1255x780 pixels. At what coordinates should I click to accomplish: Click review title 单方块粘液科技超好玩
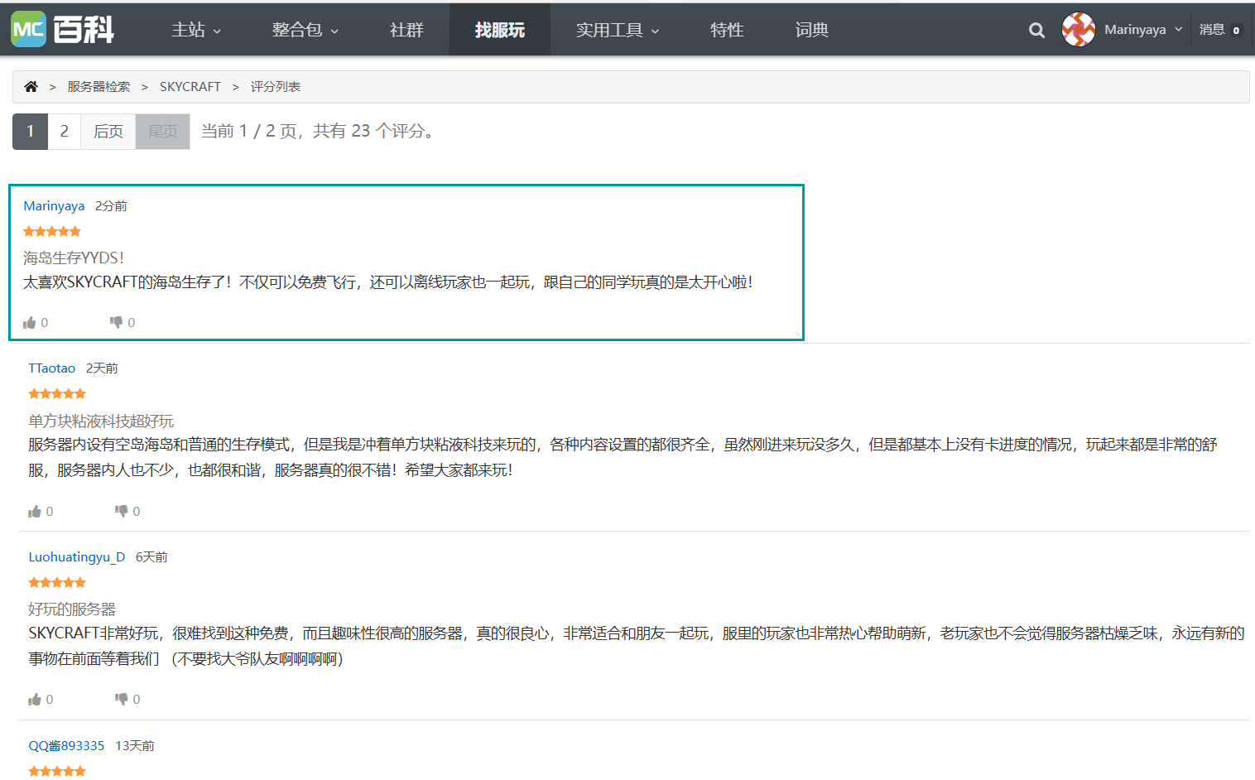101,421
